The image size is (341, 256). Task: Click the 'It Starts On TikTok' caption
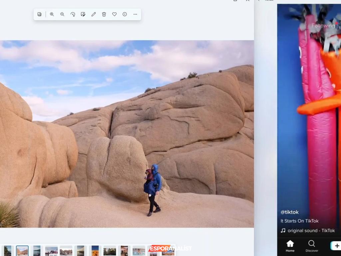point(299,221)
